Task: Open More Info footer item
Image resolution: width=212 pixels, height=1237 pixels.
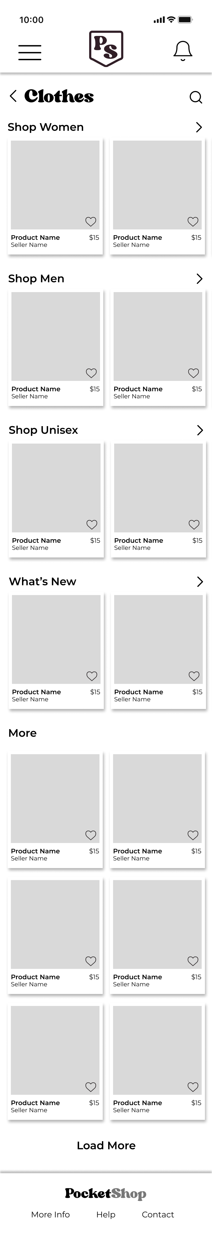Action: click(50, 1214)
